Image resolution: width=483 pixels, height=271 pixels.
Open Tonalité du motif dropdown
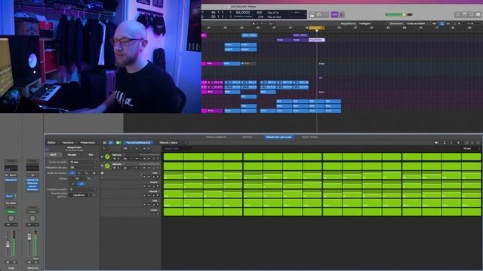pos(82,189)
